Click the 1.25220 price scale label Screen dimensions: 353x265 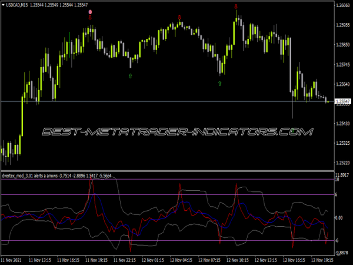point(342,163)
